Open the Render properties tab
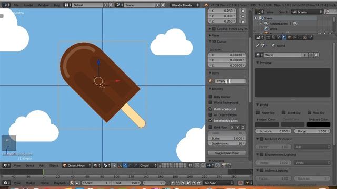337x189 pixels. (268, 37)
